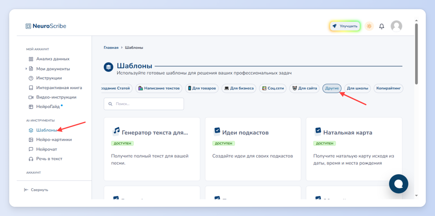Screen dimensions: 435x216
Task: Click the page vertical scrollbar
Action: [x=416, y=54]
